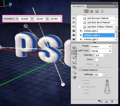Screen dimensions: 120x106
Task: Click the list scrollbar thumb
Action: tap(116, 32)
